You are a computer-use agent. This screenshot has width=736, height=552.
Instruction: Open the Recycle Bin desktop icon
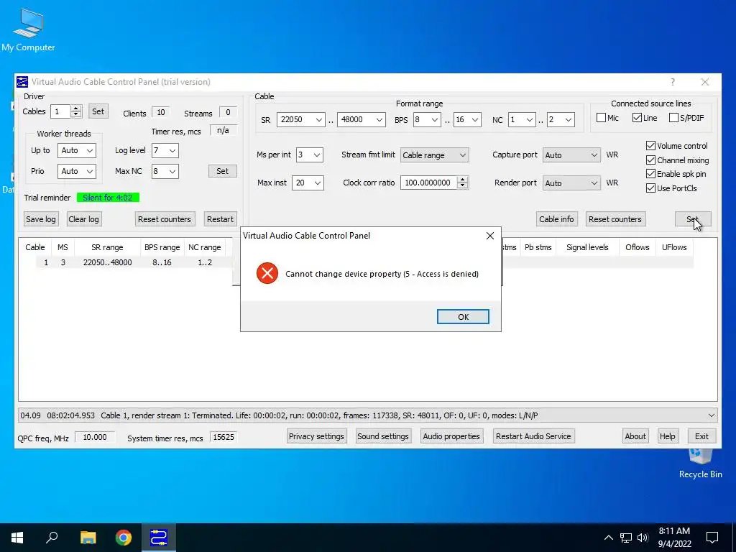[x=700, y=464]
